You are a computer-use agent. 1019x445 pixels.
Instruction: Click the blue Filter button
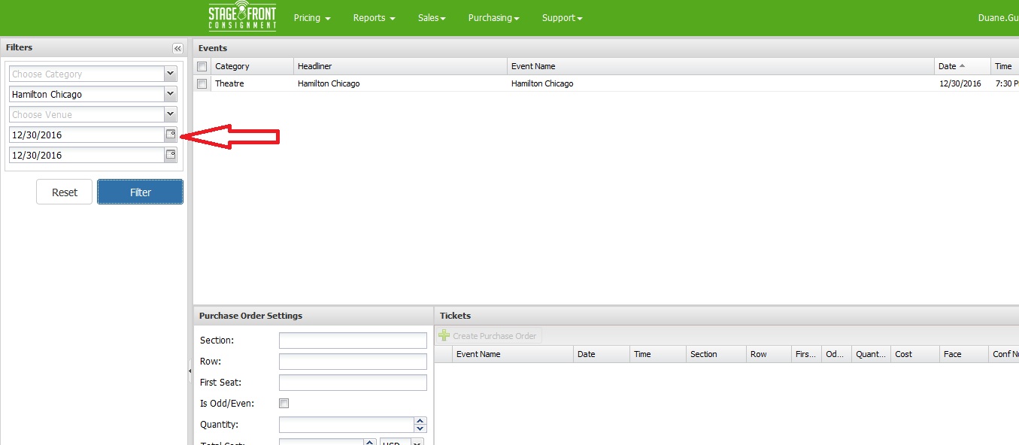click(140, 192)
